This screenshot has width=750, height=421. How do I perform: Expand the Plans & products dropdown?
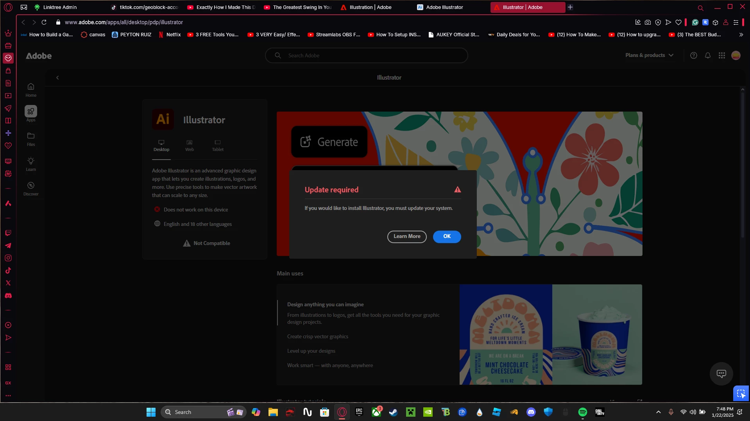[649, 55]
